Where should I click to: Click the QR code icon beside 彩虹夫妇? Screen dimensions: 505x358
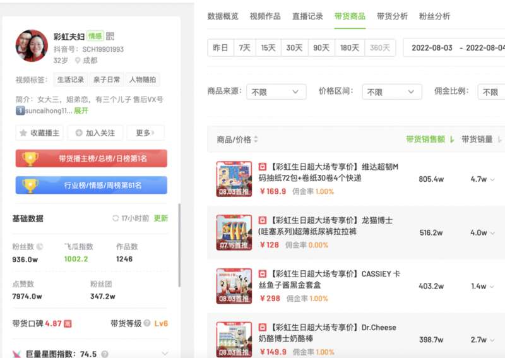110,36
